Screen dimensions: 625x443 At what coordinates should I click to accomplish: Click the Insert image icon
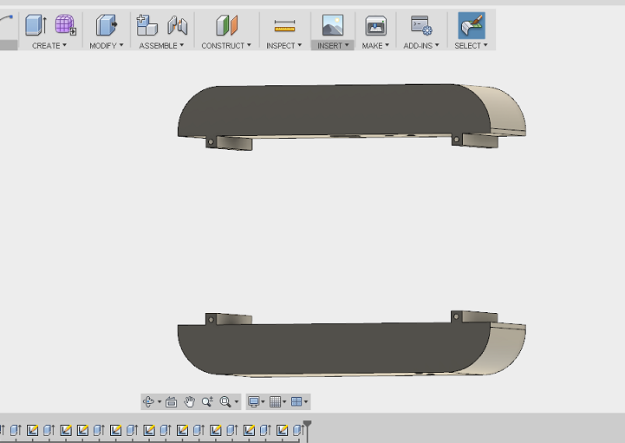(333, 25)
